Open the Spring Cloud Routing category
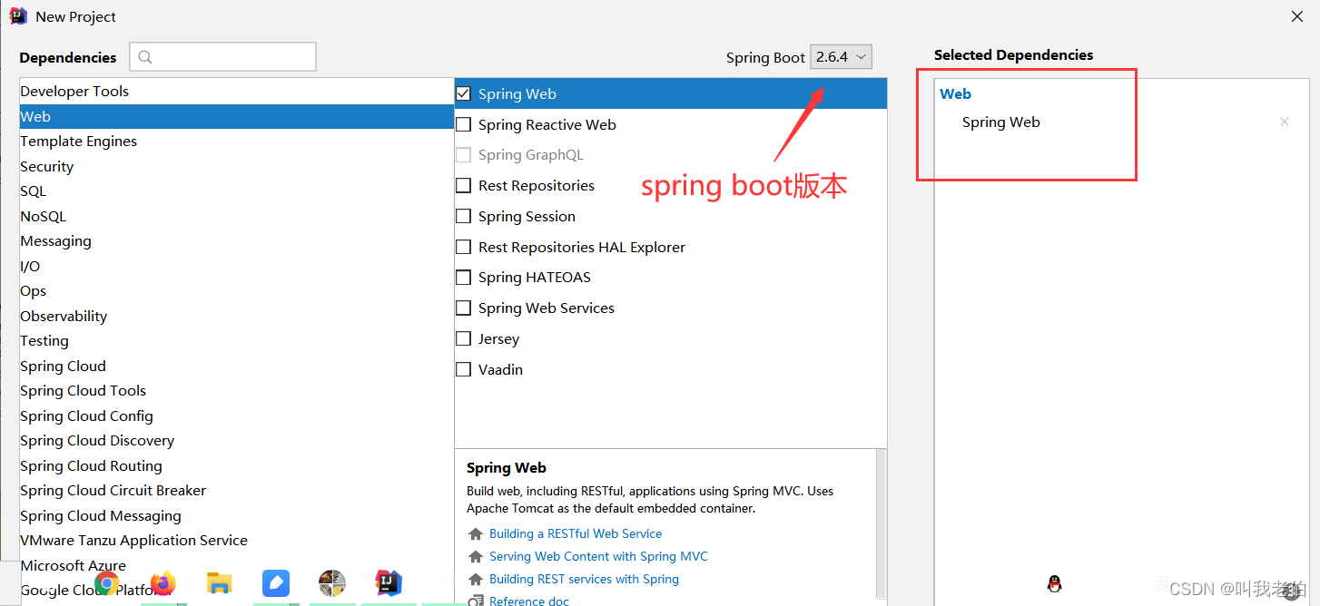Image resolution: width=1320 pixels, height=606 pixels. point(236,465)
